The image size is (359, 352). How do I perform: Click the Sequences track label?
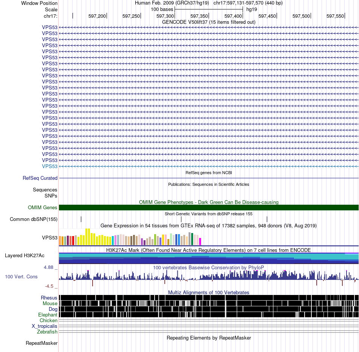[45, 190]
